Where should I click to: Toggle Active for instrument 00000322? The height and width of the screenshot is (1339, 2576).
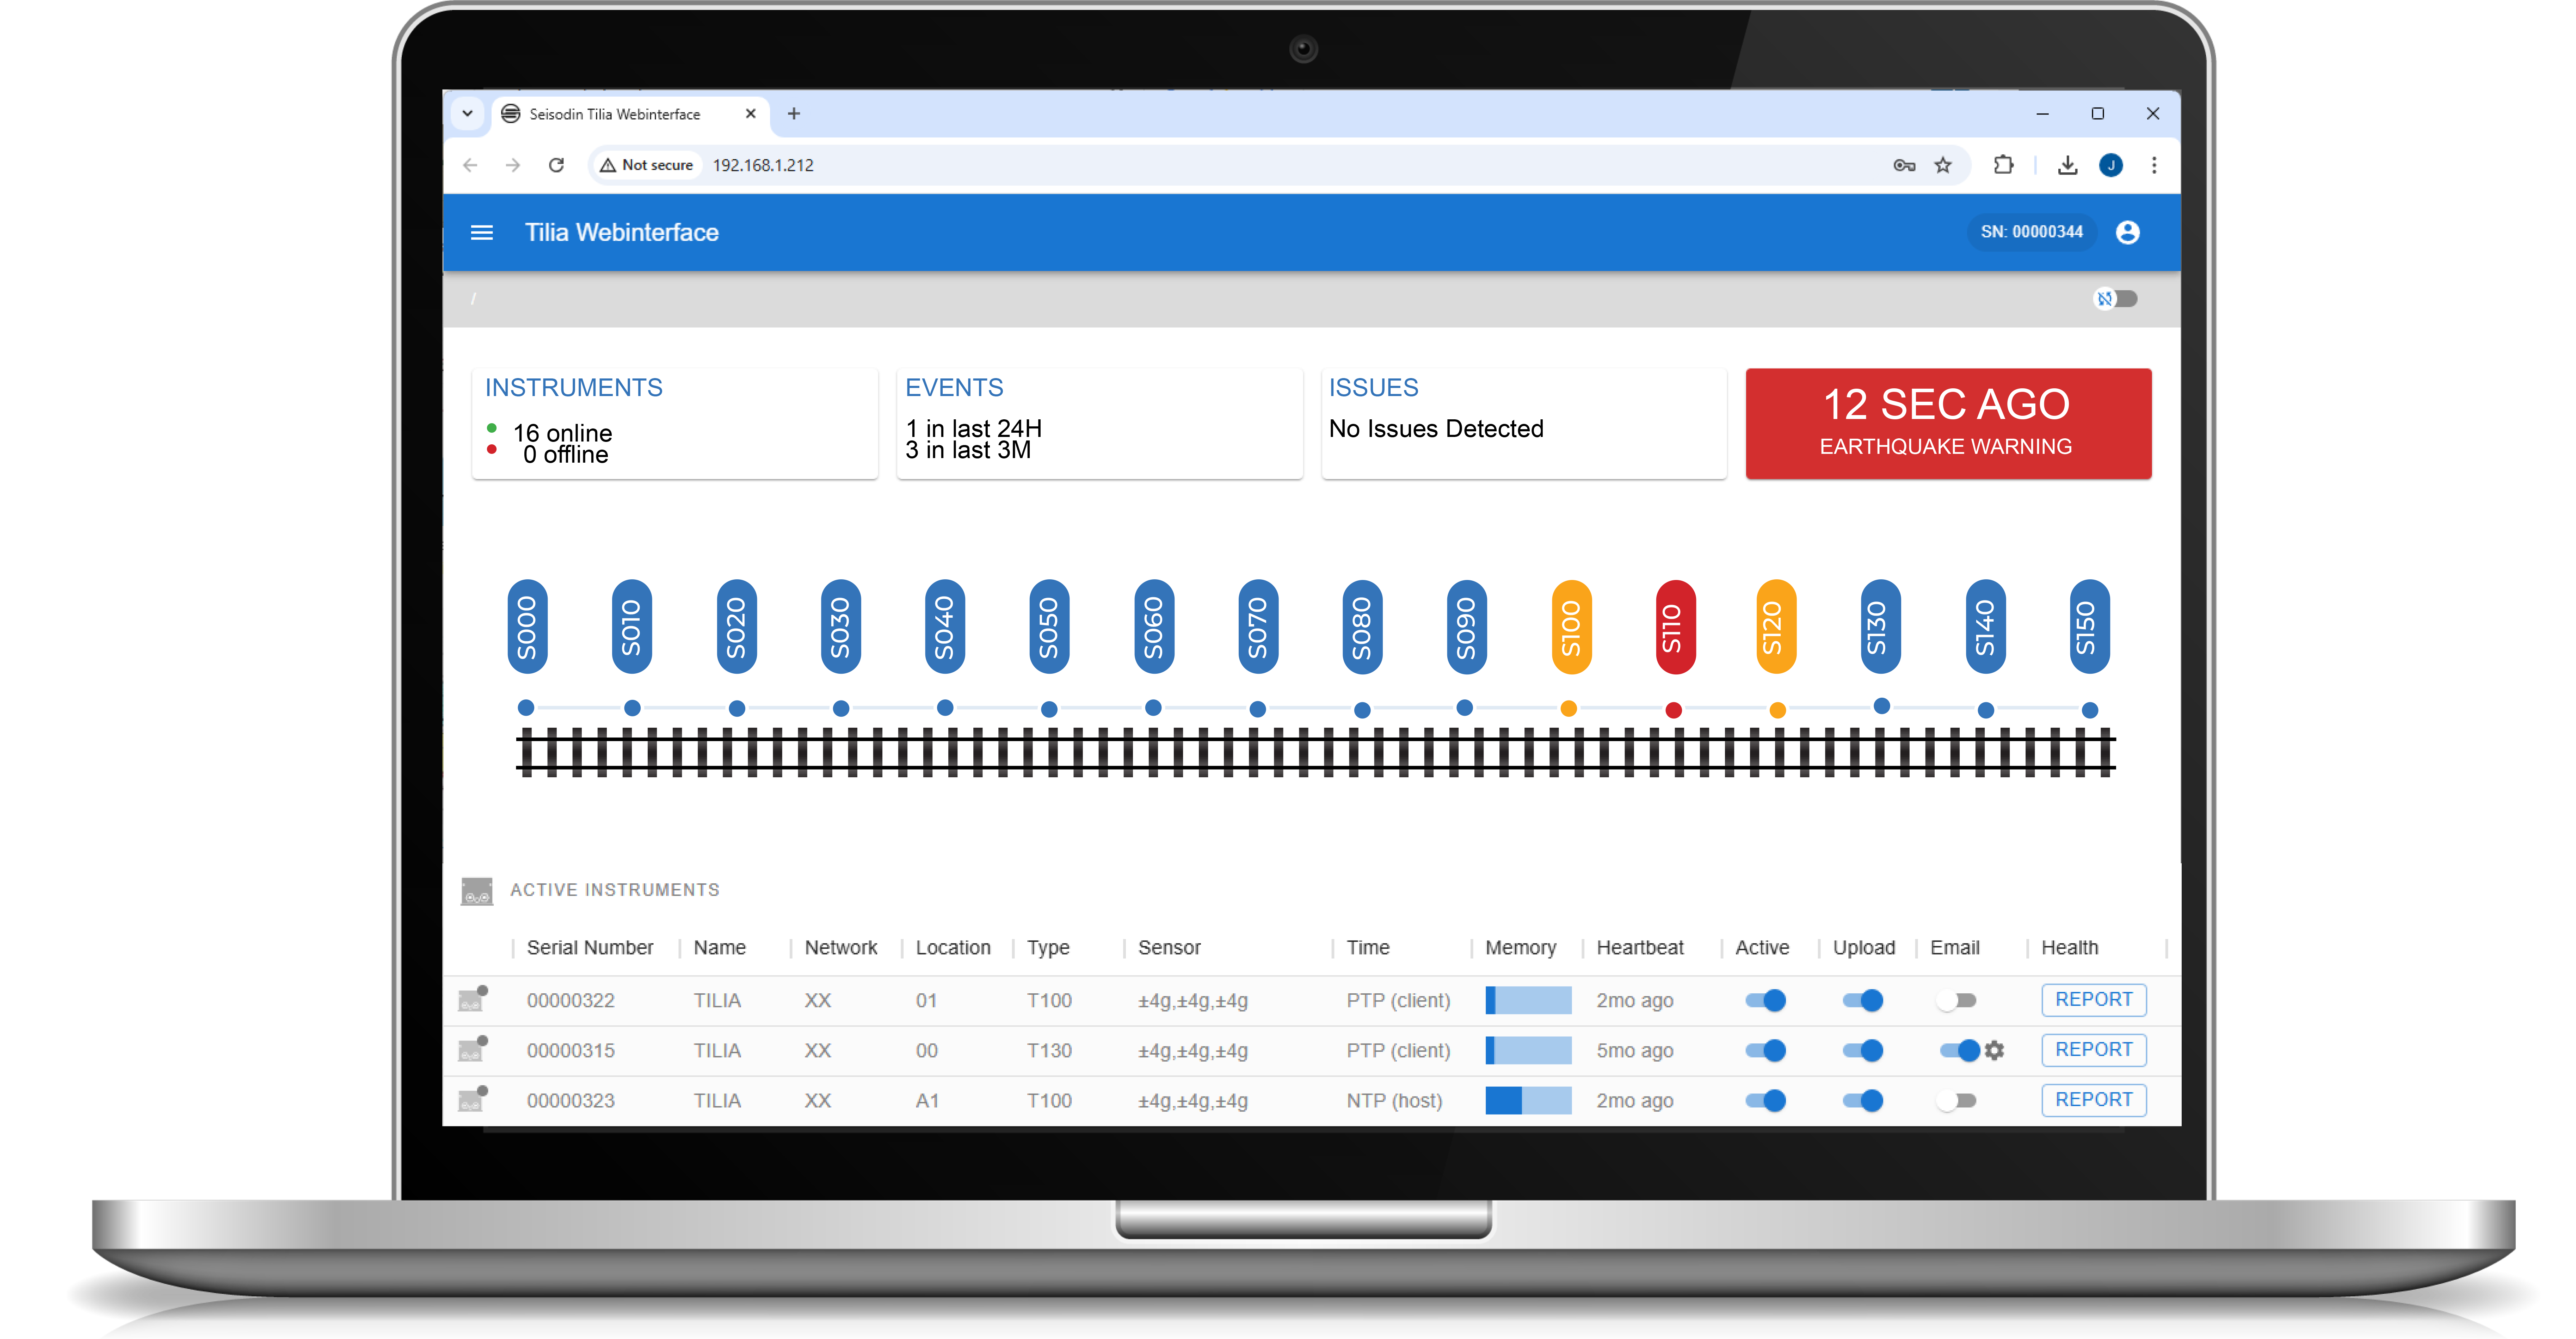click(1765, 1000)
